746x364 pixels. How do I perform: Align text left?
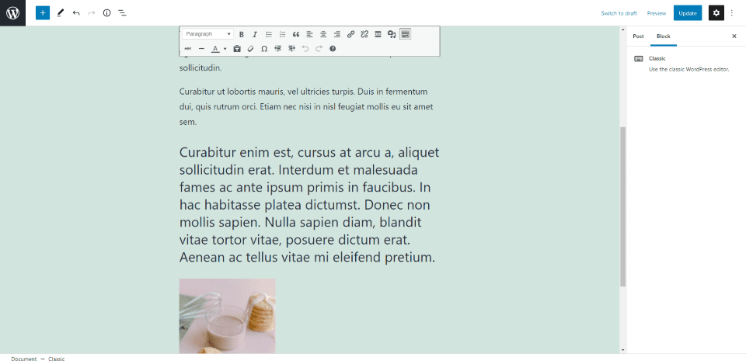point(310,34)
